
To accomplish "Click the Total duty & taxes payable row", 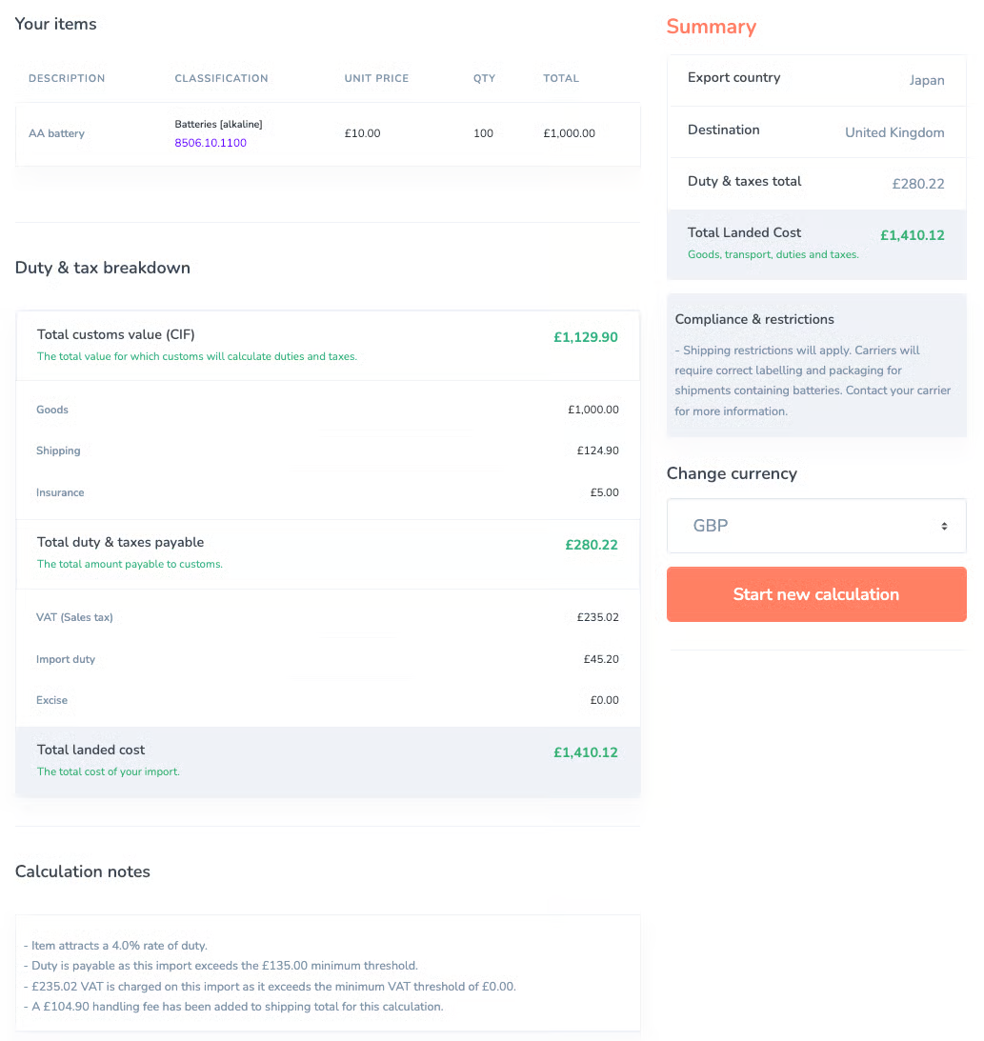I will (328, 553).
